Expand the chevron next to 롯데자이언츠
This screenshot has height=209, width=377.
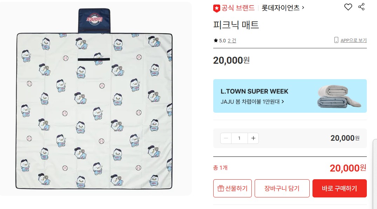pyautogui.click(x=303, y=8)
